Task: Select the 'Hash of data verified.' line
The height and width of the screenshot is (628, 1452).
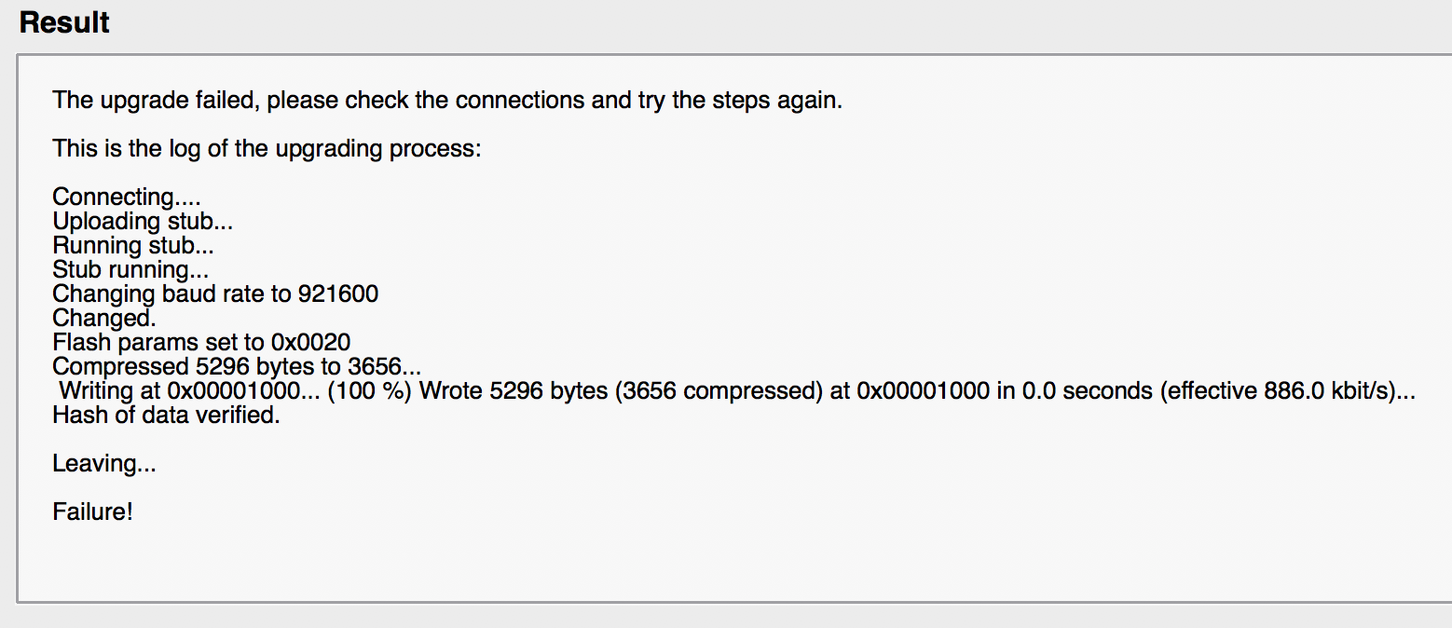Action: (166, 416)
